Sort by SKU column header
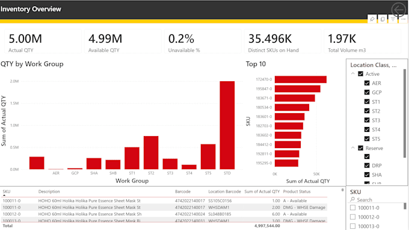409x230 pixels. click(x=7, y=191)
